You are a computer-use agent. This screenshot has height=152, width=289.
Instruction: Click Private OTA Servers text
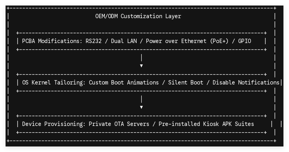[x=119, y=124]
